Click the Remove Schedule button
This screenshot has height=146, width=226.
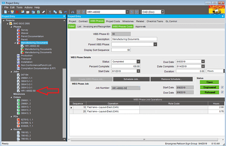(x=172, y=79)
